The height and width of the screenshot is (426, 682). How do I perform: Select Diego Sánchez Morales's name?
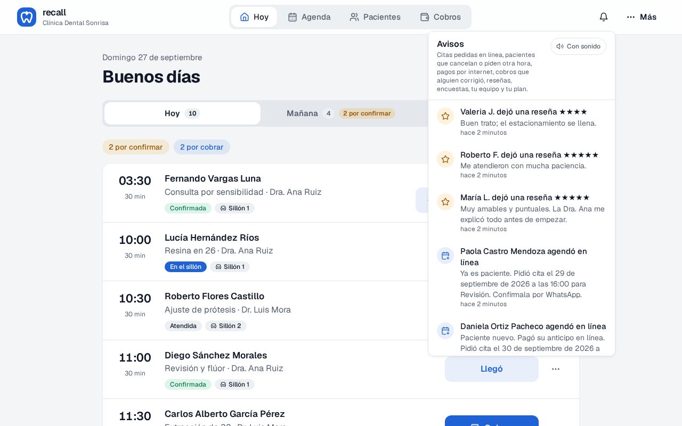(x=216, y=355)
